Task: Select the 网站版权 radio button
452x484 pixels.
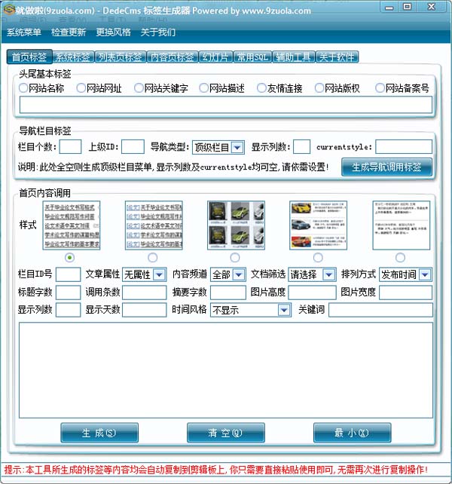Action: [319, 88]
